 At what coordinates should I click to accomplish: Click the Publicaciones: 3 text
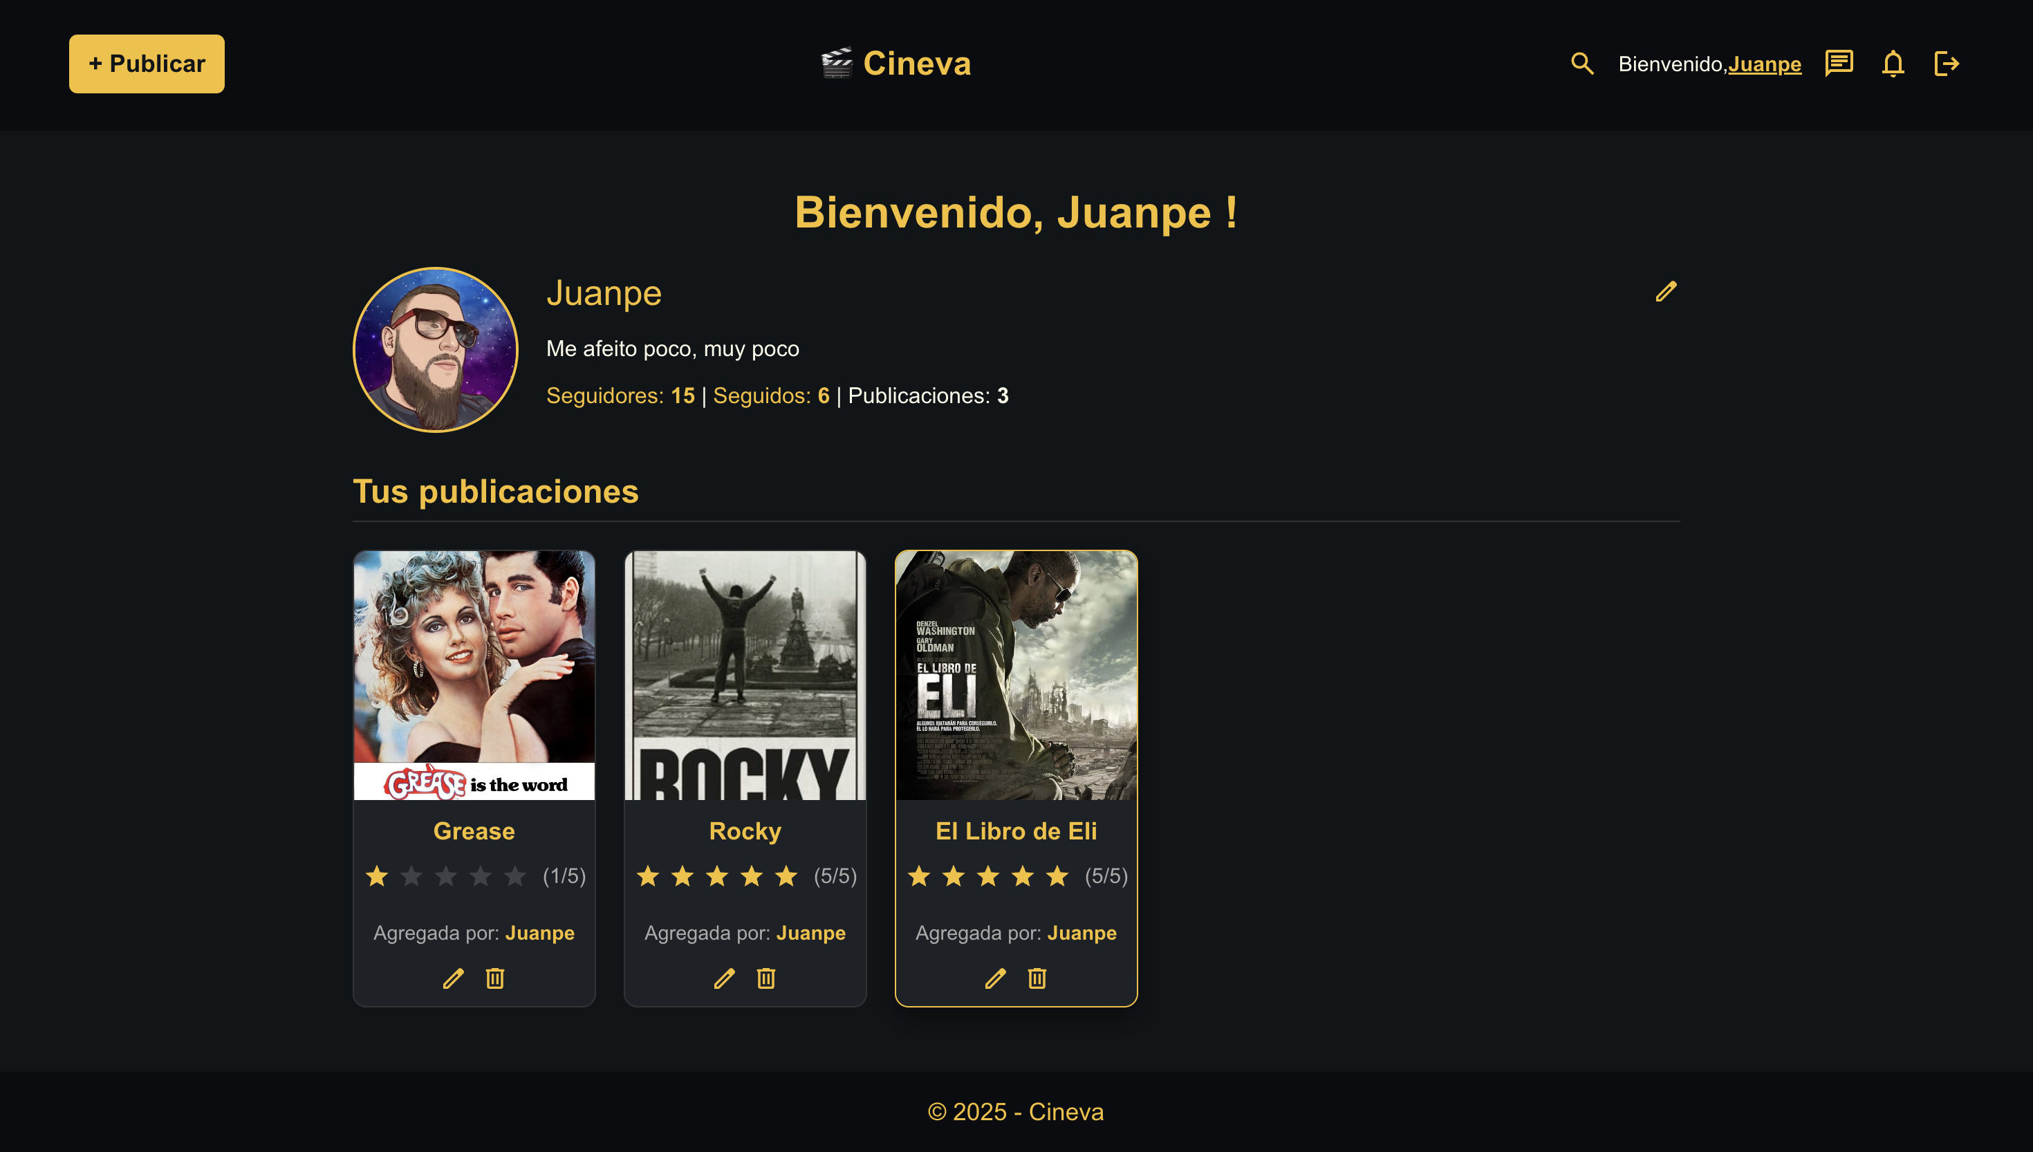(928, 396)
